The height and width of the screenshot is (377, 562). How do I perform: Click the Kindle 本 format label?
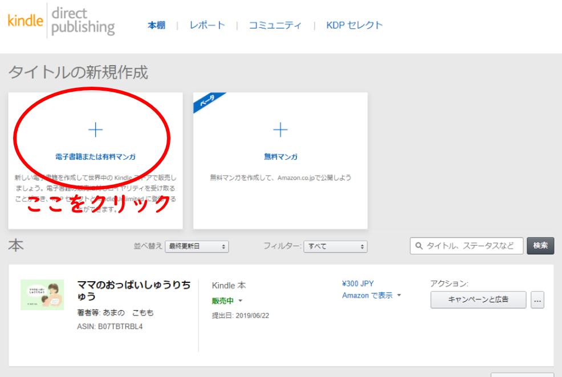(229, 286)
